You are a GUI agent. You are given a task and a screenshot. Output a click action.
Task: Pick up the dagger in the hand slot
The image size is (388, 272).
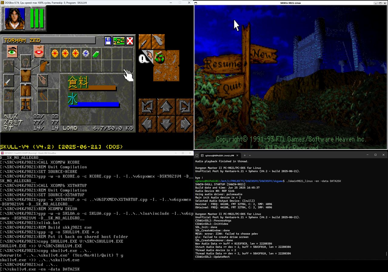click(9, 81)
